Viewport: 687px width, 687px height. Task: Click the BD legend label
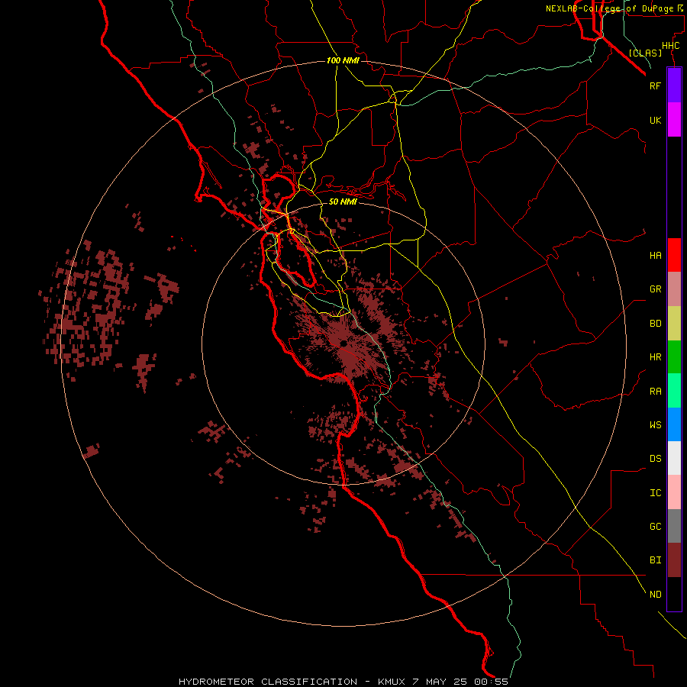tap(655, 324)
